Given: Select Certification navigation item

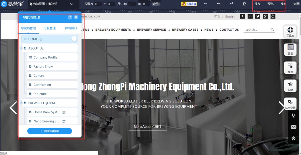Looking at the screenshot, I should click(52, 85).
